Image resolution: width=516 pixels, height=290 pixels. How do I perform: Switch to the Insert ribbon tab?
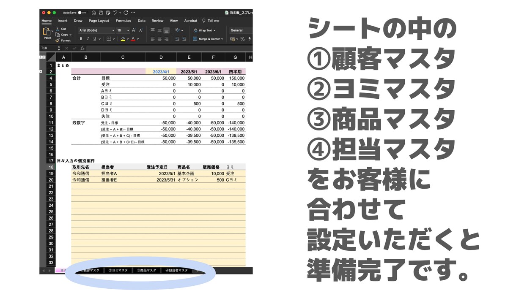[x=63, y=21]
